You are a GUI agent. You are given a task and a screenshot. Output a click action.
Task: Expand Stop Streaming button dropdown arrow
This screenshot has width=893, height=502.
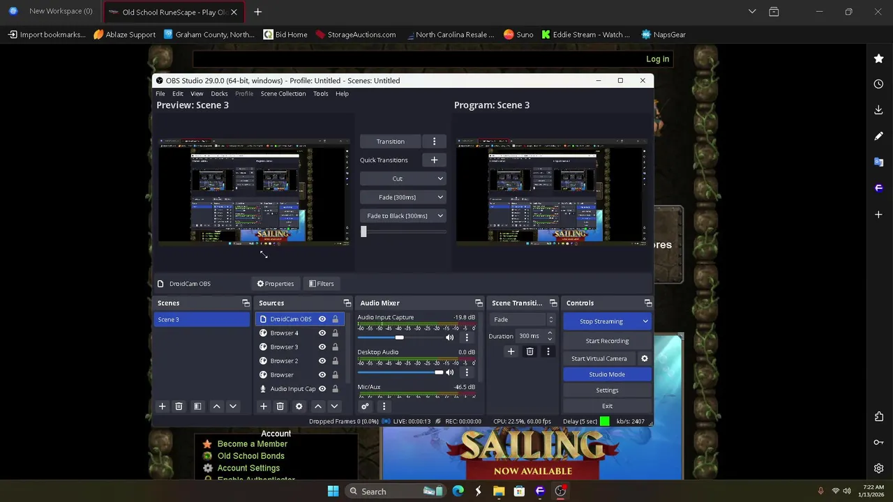[645, 321]
